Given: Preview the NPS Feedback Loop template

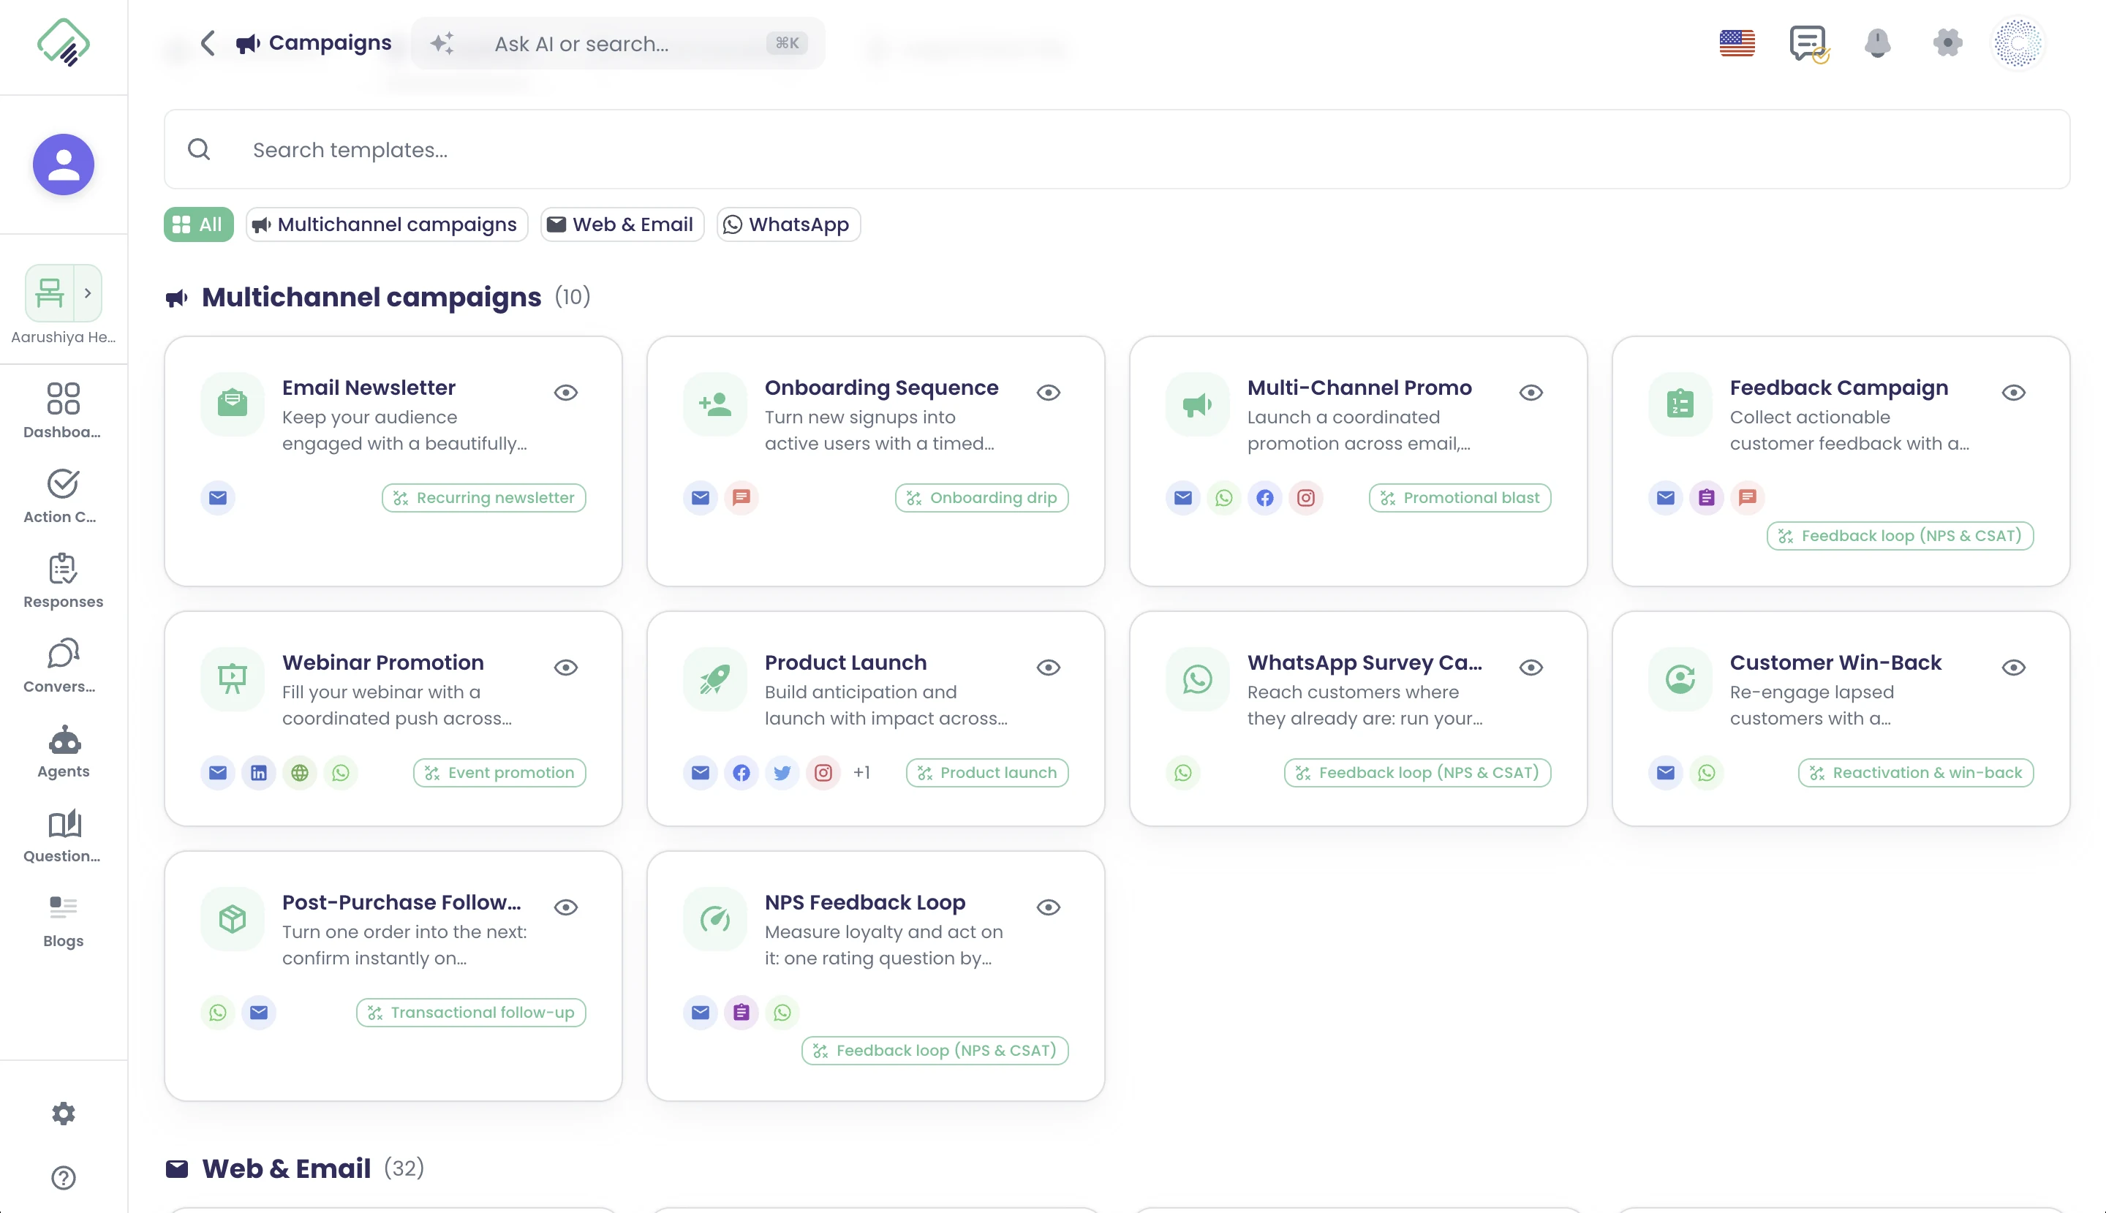Looking at the screenshot, I should click(1048, 907).
